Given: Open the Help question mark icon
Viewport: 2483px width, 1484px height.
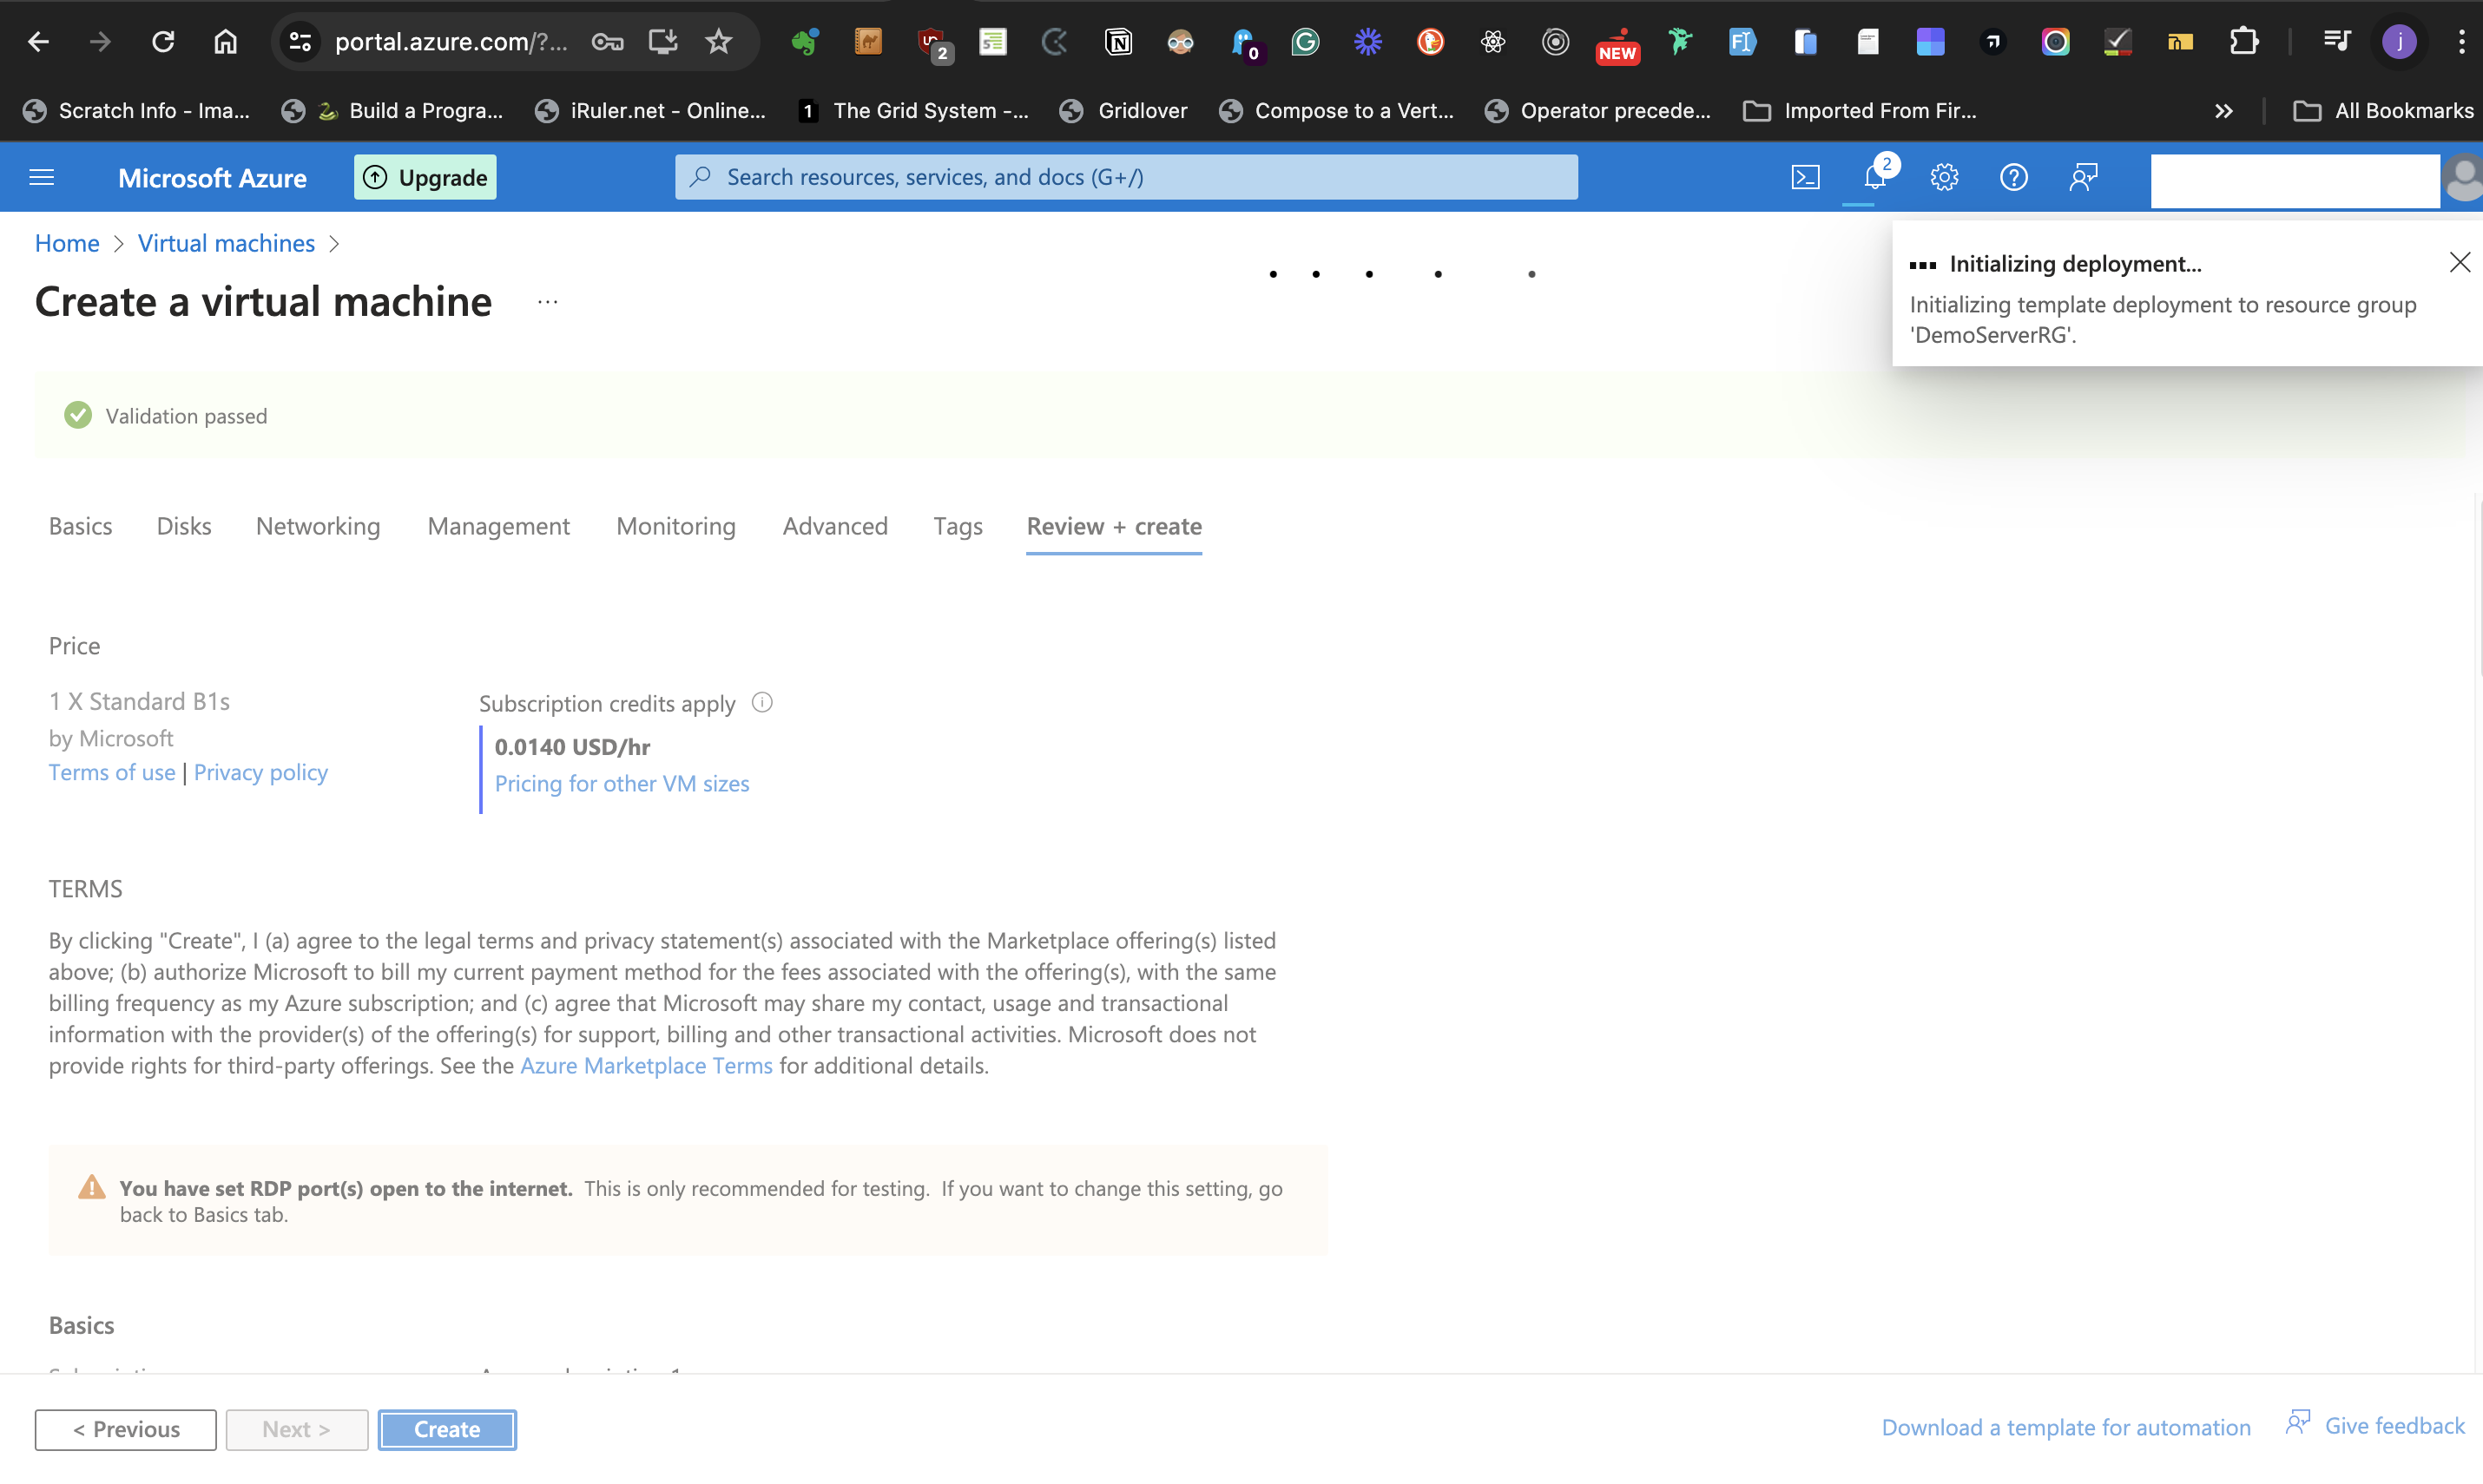Looking at the screenshot, I should (x=2012, y=177).
